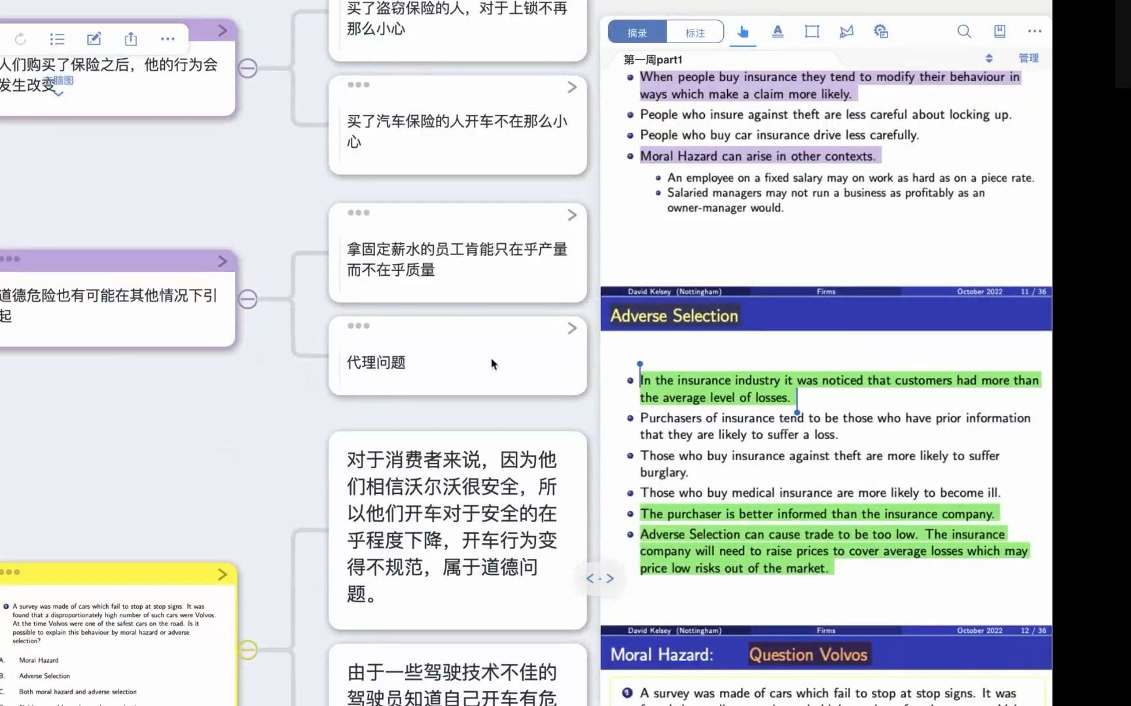Click the dots handle on yellow survey card
Viewport: 1131px width, 706px height.
point(10,572)
